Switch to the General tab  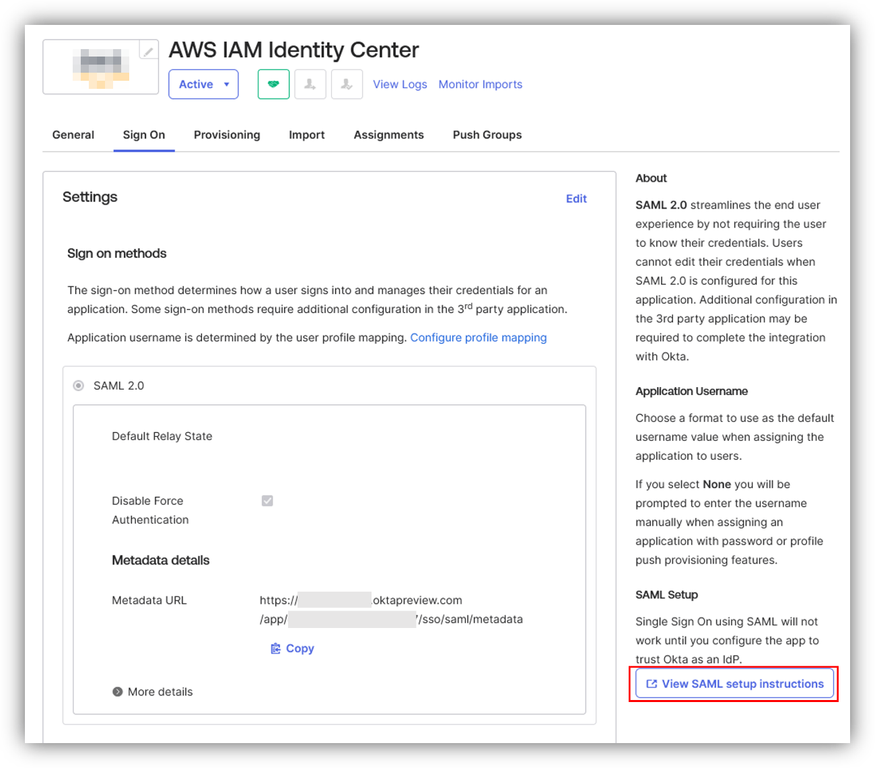click(73, 135)
